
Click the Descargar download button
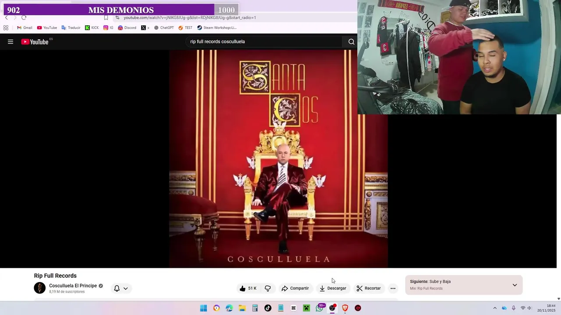point(333,288)
